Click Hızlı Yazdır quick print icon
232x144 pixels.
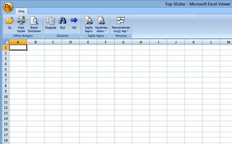pyautogui.click(x=21, y=20)
